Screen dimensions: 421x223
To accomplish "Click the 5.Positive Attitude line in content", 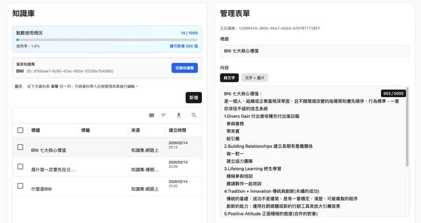I will pos(271,214).
